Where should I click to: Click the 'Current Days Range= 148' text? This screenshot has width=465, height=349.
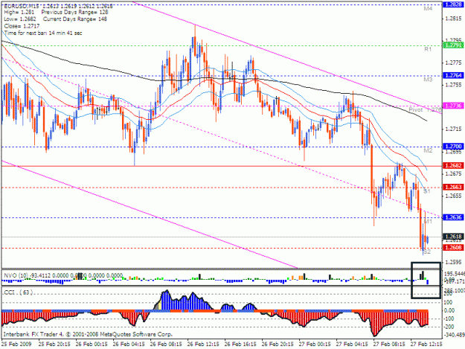[x=75, y=19]
